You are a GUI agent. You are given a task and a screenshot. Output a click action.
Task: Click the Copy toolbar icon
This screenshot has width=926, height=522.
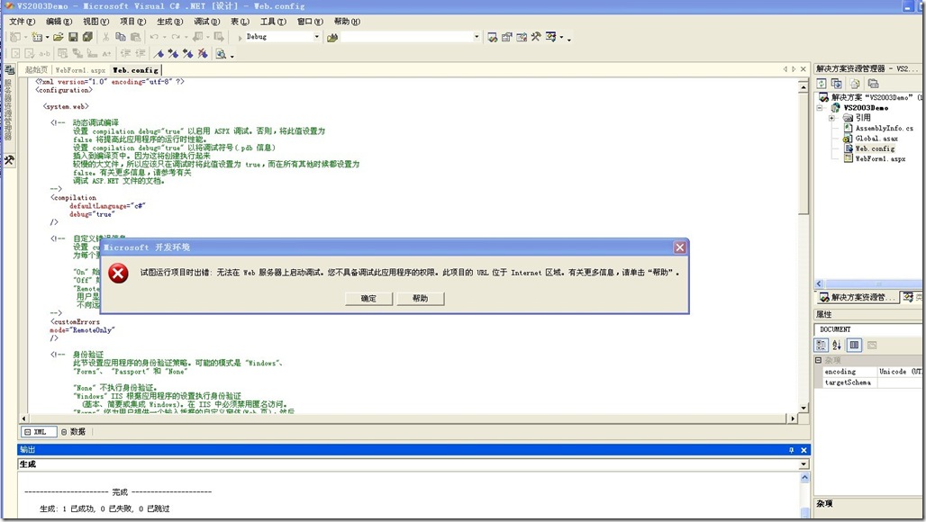[x=121, y=37]
